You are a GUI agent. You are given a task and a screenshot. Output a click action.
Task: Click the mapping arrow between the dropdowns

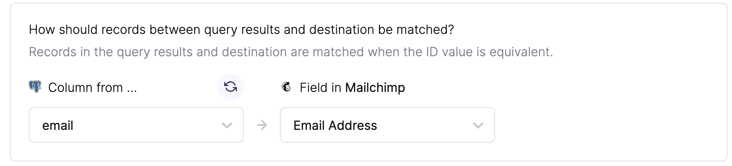click(x=262, y=125)
